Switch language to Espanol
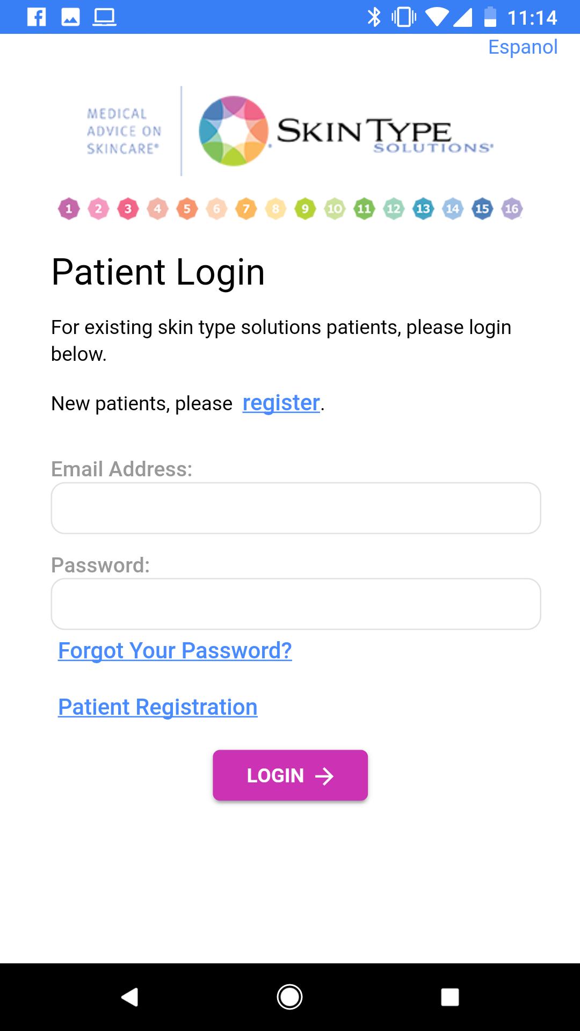 click(523, 47)
